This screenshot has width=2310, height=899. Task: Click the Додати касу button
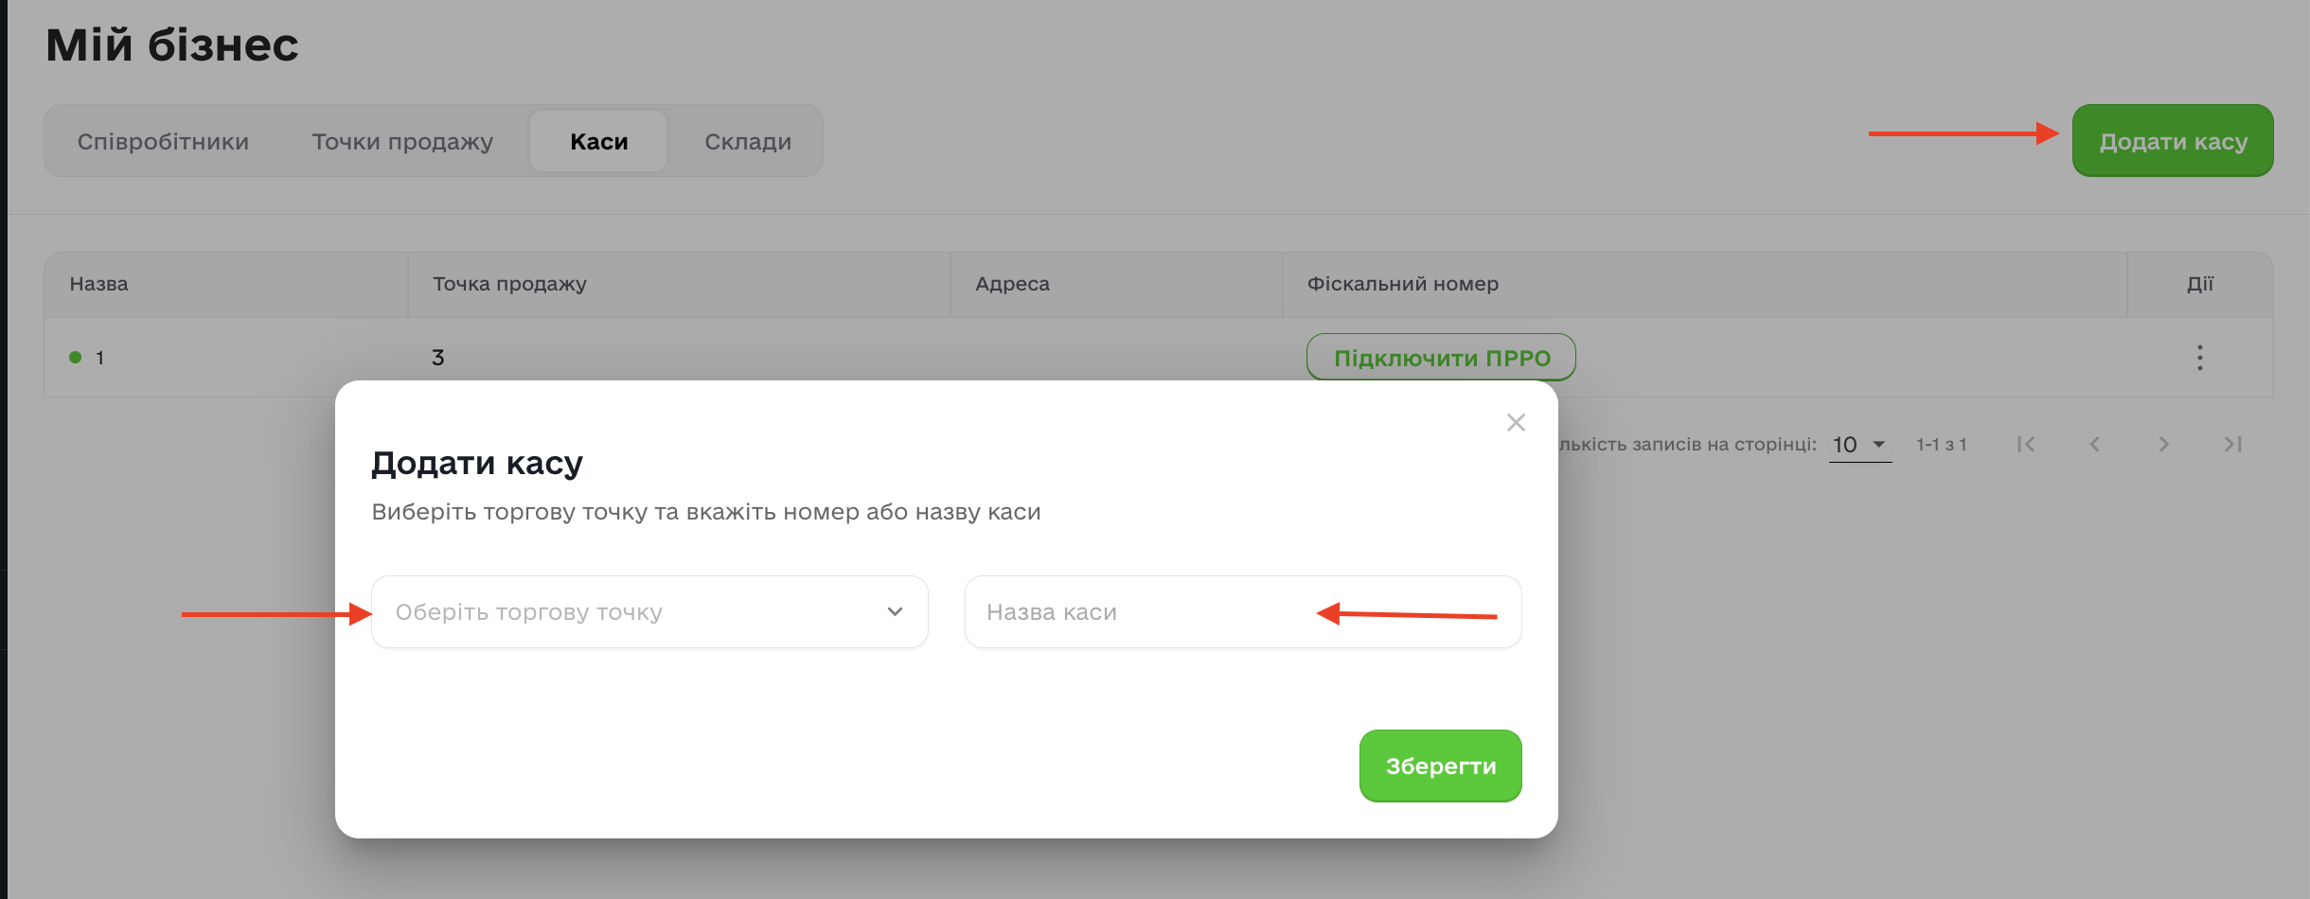pyautogui.click(x=2172, y=142)
